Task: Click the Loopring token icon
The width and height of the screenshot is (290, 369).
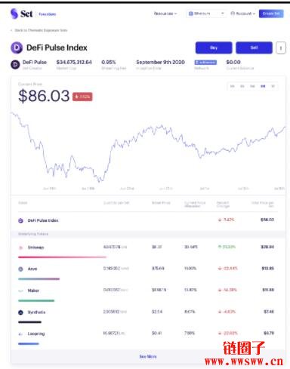Action: (x=20, y=334)
